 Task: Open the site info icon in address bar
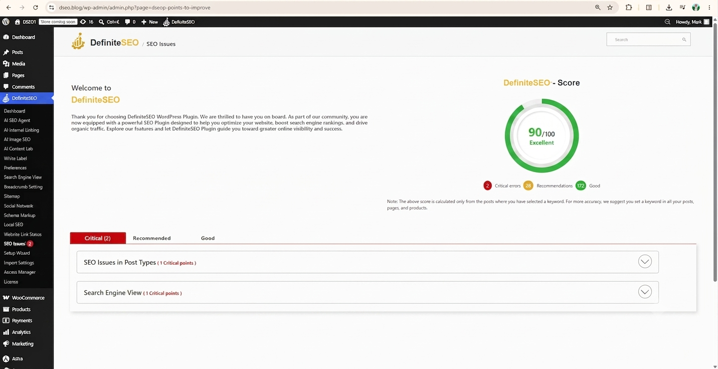[52, 8]
